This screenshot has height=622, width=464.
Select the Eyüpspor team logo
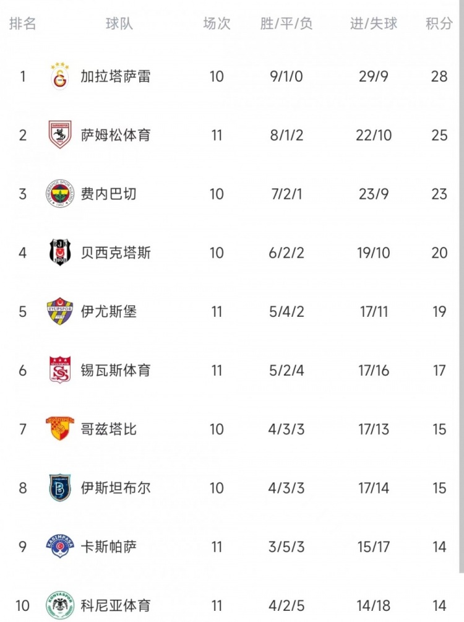point(60,311)
